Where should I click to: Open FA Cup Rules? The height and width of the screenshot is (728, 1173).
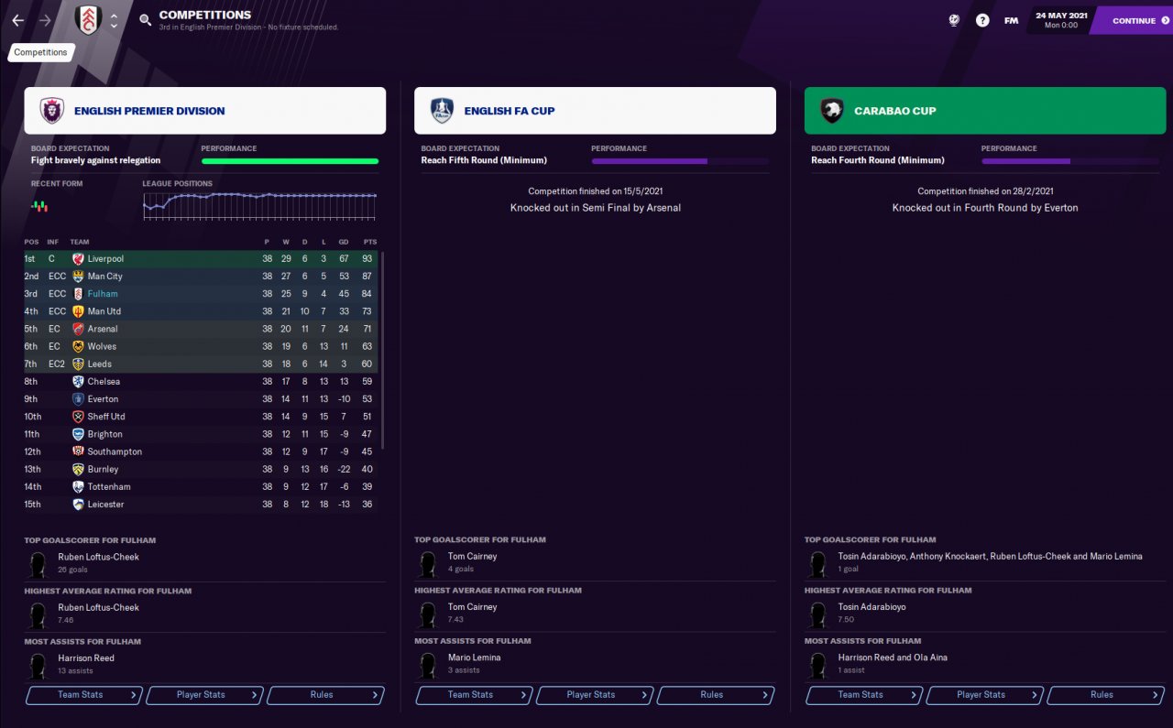tap(716, 695)
